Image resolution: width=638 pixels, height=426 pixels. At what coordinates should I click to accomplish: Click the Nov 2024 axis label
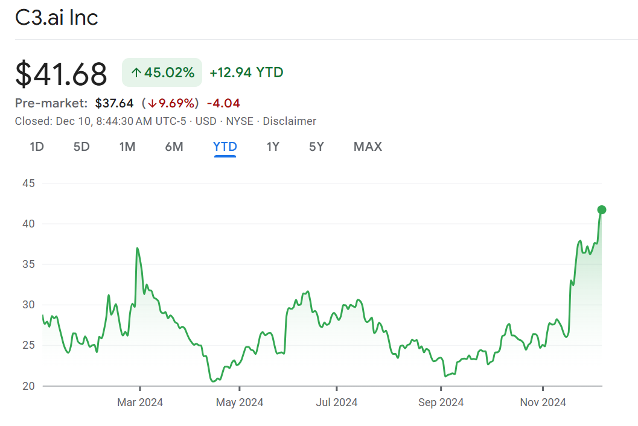[543, 402]
